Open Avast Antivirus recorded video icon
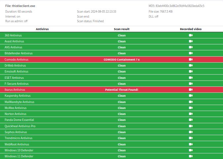223x159 pixels. [191, 41]
